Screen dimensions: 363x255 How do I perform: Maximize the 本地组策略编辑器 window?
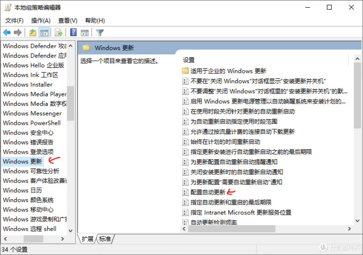click(x=329, y=7)
